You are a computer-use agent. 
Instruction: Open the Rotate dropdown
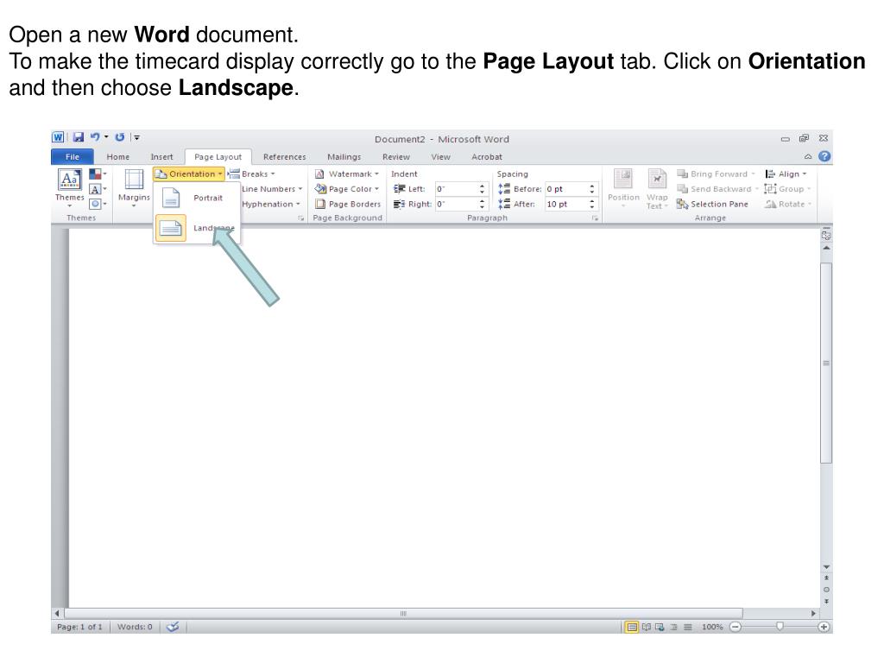tap(788, 204)
